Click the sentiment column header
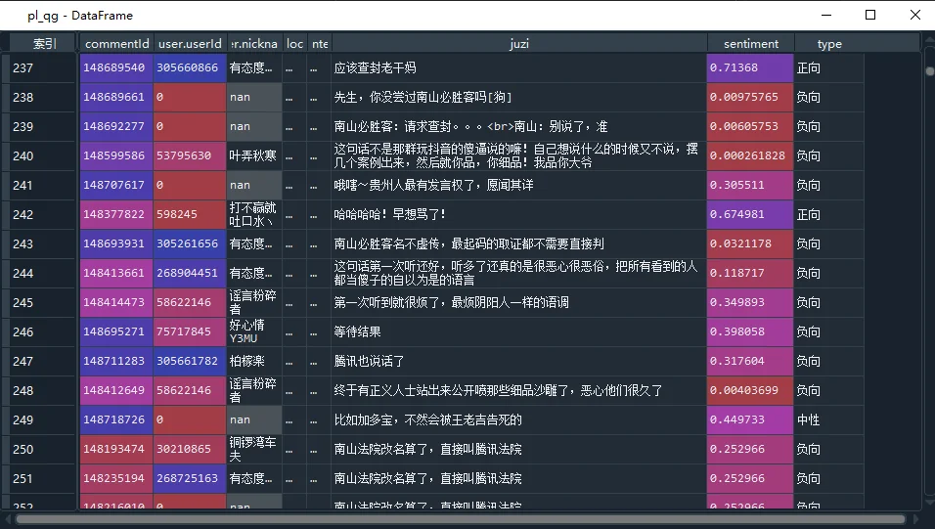Viewport: 935px width, 529px height. click(751, 44)
